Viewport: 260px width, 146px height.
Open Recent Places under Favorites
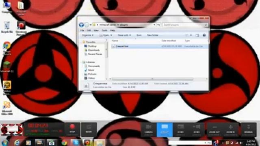pyautogui.click(x=95, y=54)
